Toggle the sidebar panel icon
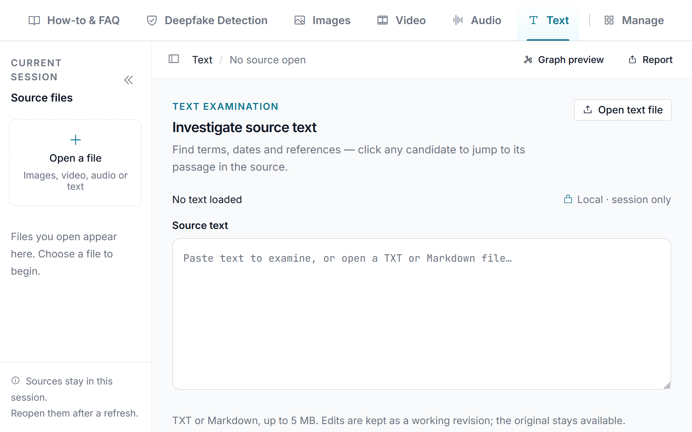The height and width of the screenshot is (432, 692). [174, 59]
